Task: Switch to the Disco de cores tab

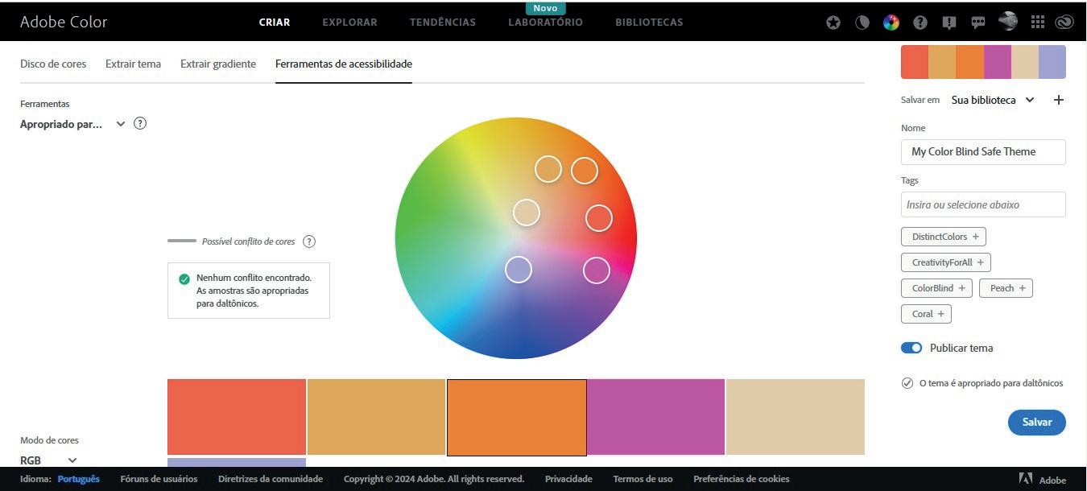Action: click(x=53, y=64)
